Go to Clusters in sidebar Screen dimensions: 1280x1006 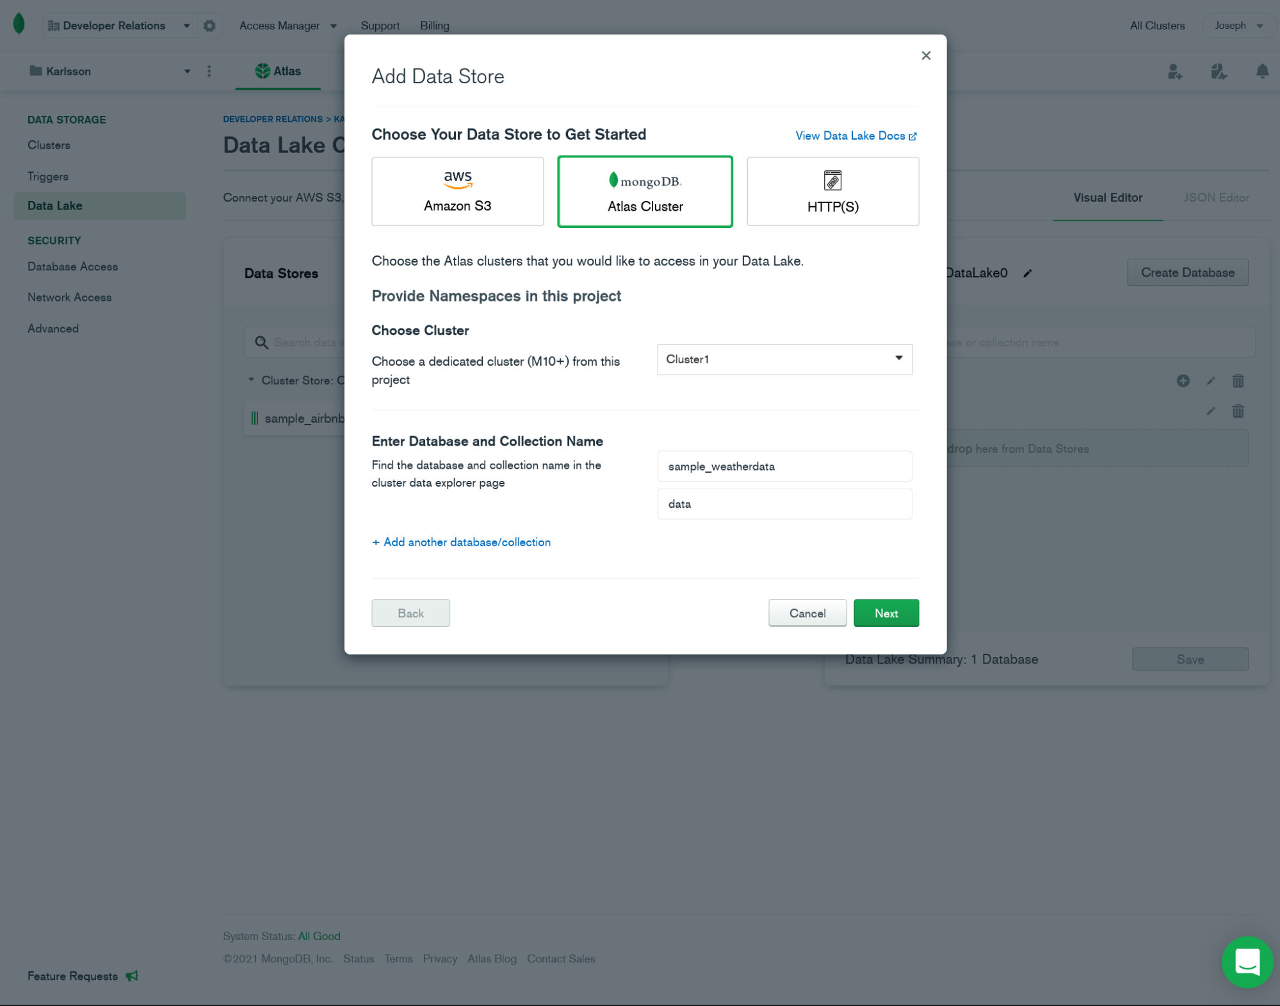(49, 145)
